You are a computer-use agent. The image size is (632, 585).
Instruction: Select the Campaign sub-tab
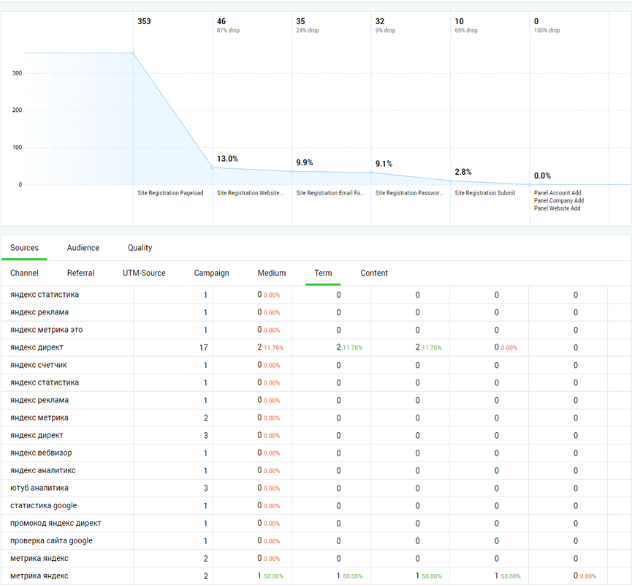tap(211, 273)
